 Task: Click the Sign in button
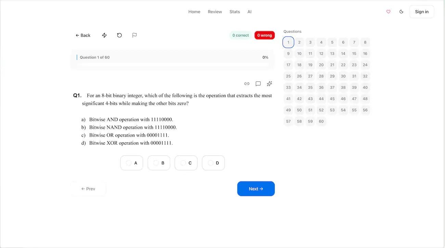(x=422, y=12)
